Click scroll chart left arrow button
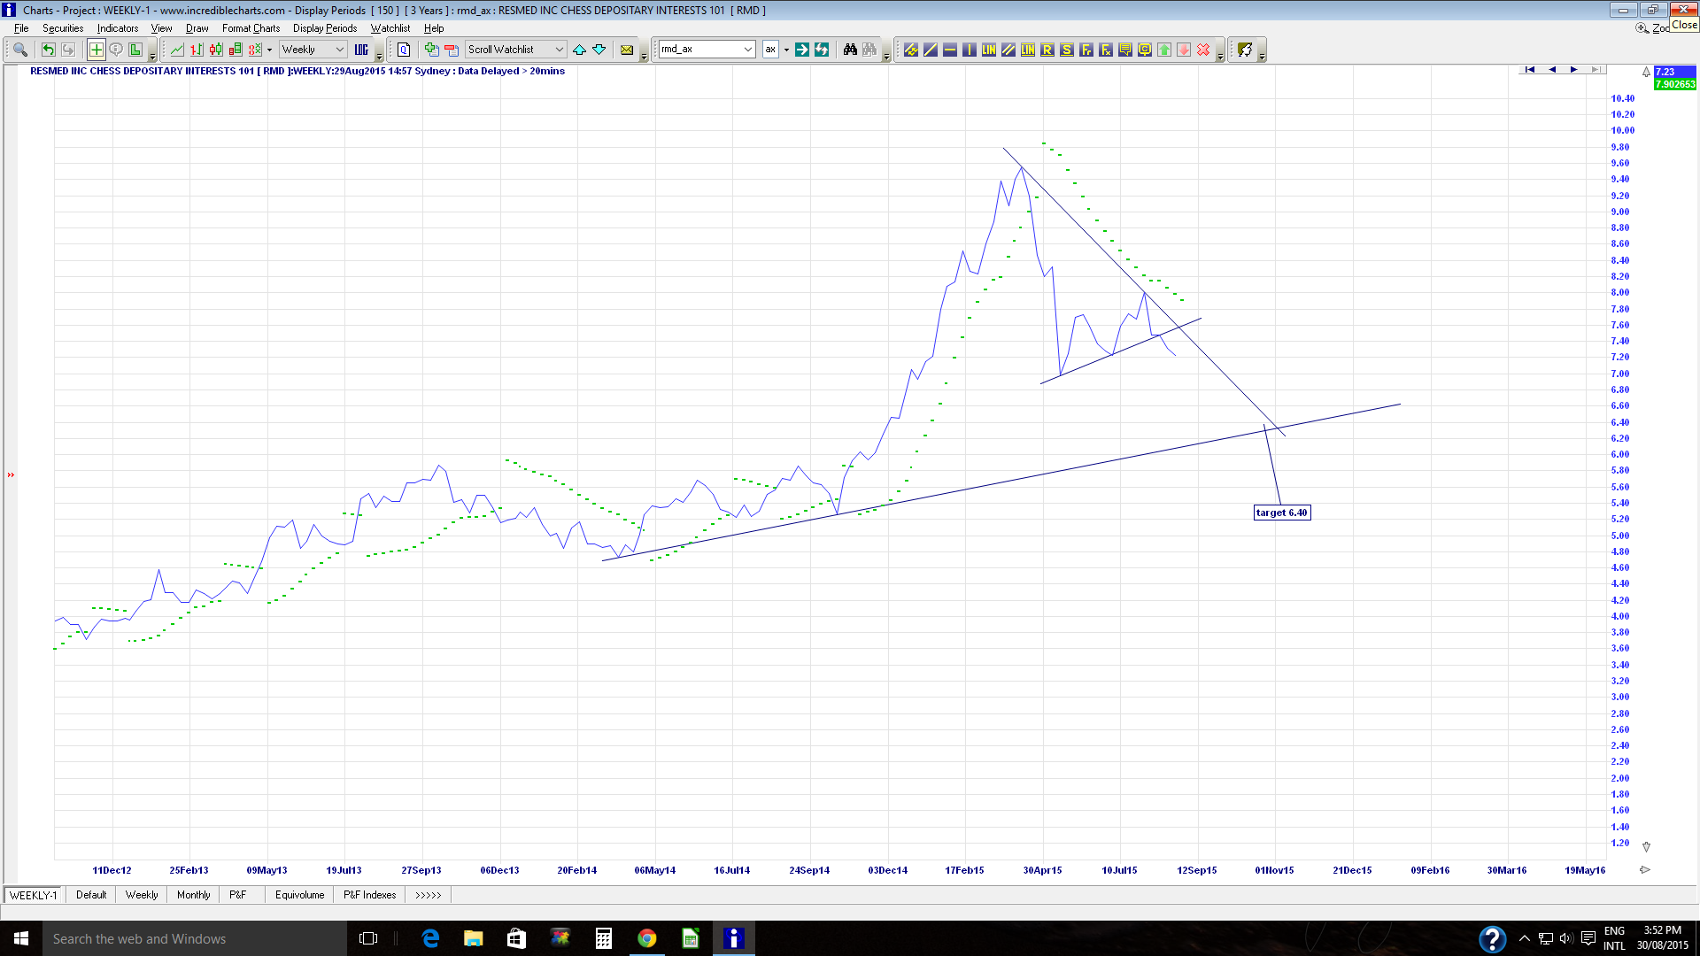This screenshot has width=1700, height=956. (1552, 70)
